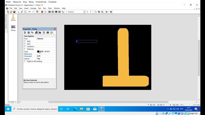Click the Cut scissors icon
The height and width of the screenshot is (115, 205).
(x=19, y=12)
